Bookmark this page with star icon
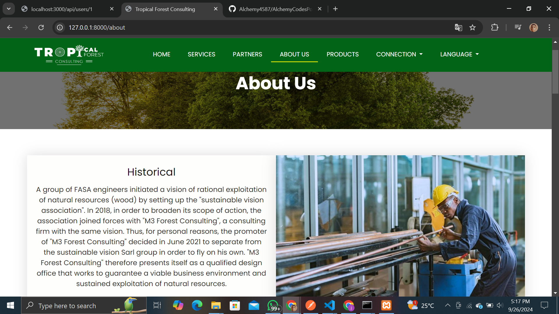559x314 pixels. pos(472,27)
